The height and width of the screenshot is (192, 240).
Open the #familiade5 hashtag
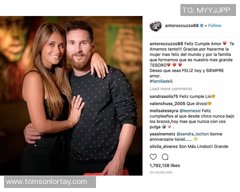(x=161, y=81)
